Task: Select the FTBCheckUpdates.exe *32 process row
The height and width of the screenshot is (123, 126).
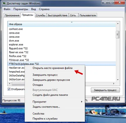Action: (x=62, y=64)
